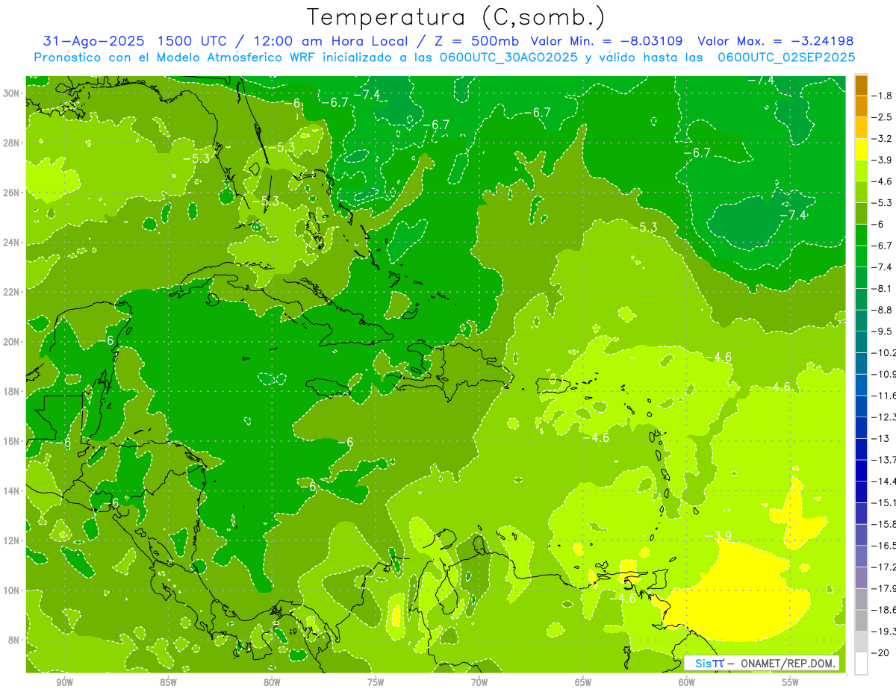Click 'Valor Max. = -3.24198' in header
Screen dimensions: 896x692
(775, 41)
